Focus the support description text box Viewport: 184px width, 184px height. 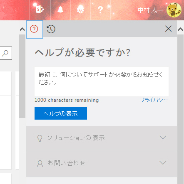tap(102, 81)
